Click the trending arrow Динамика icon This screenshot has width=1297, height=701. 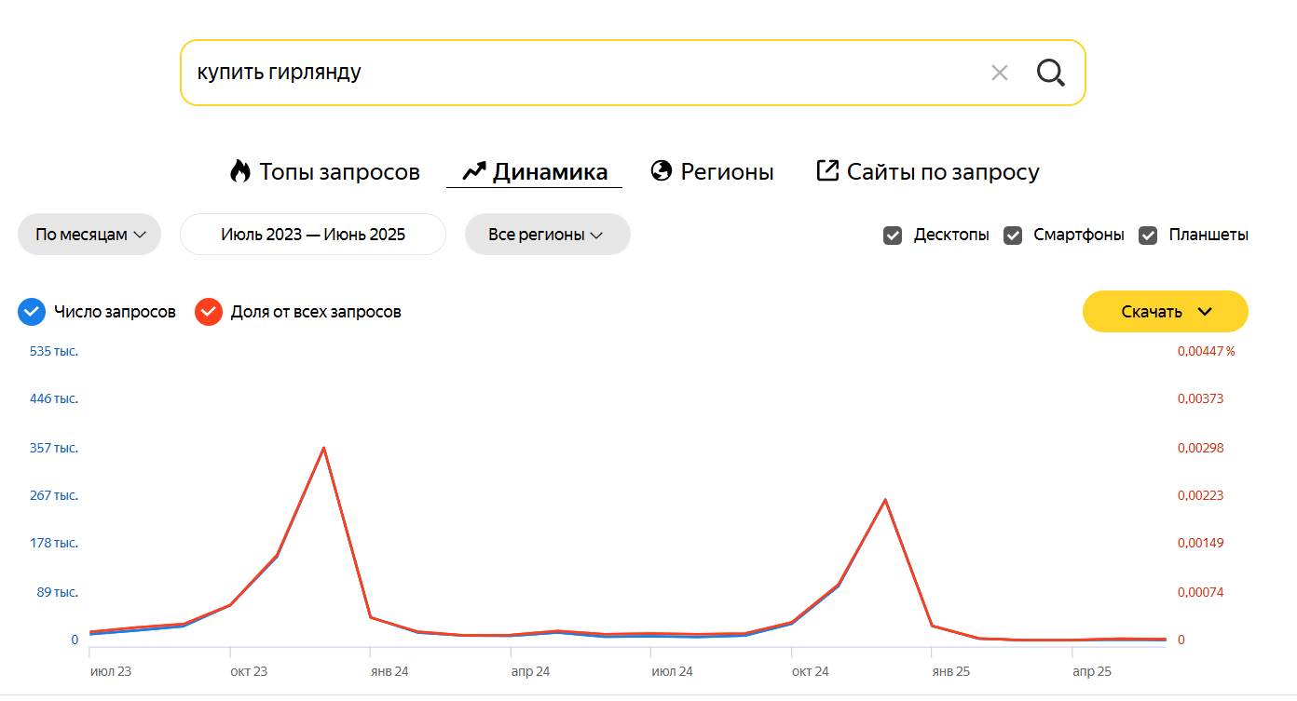[474, 171]
